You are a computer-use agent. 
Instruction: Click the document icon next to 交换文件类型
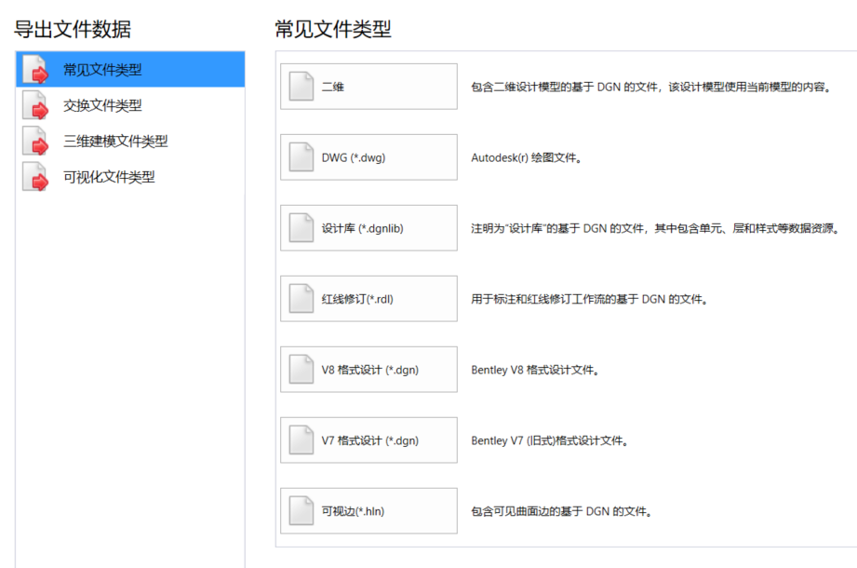pos(35,105)
